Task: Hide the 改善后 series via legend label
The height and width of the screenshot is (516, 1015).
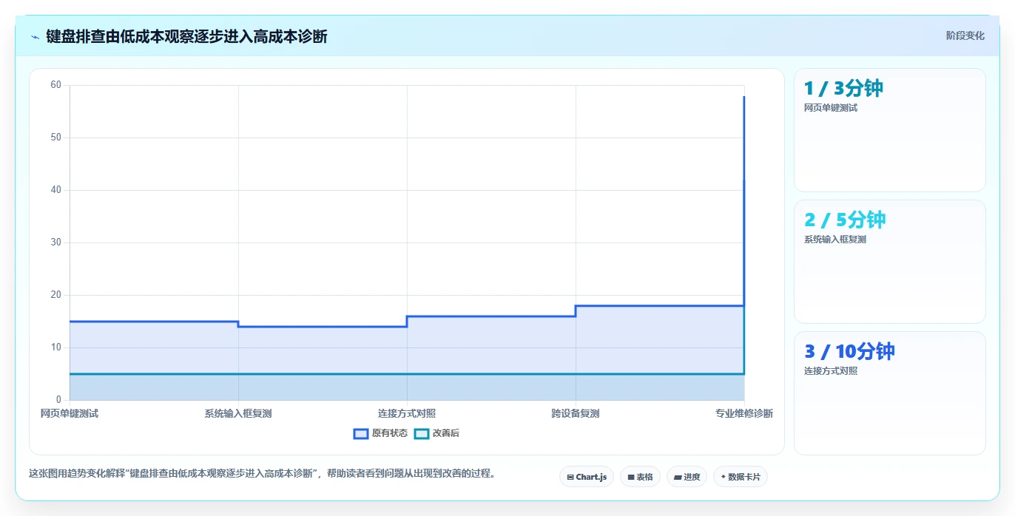Action: pyautogui.click(x=446, y=434)
